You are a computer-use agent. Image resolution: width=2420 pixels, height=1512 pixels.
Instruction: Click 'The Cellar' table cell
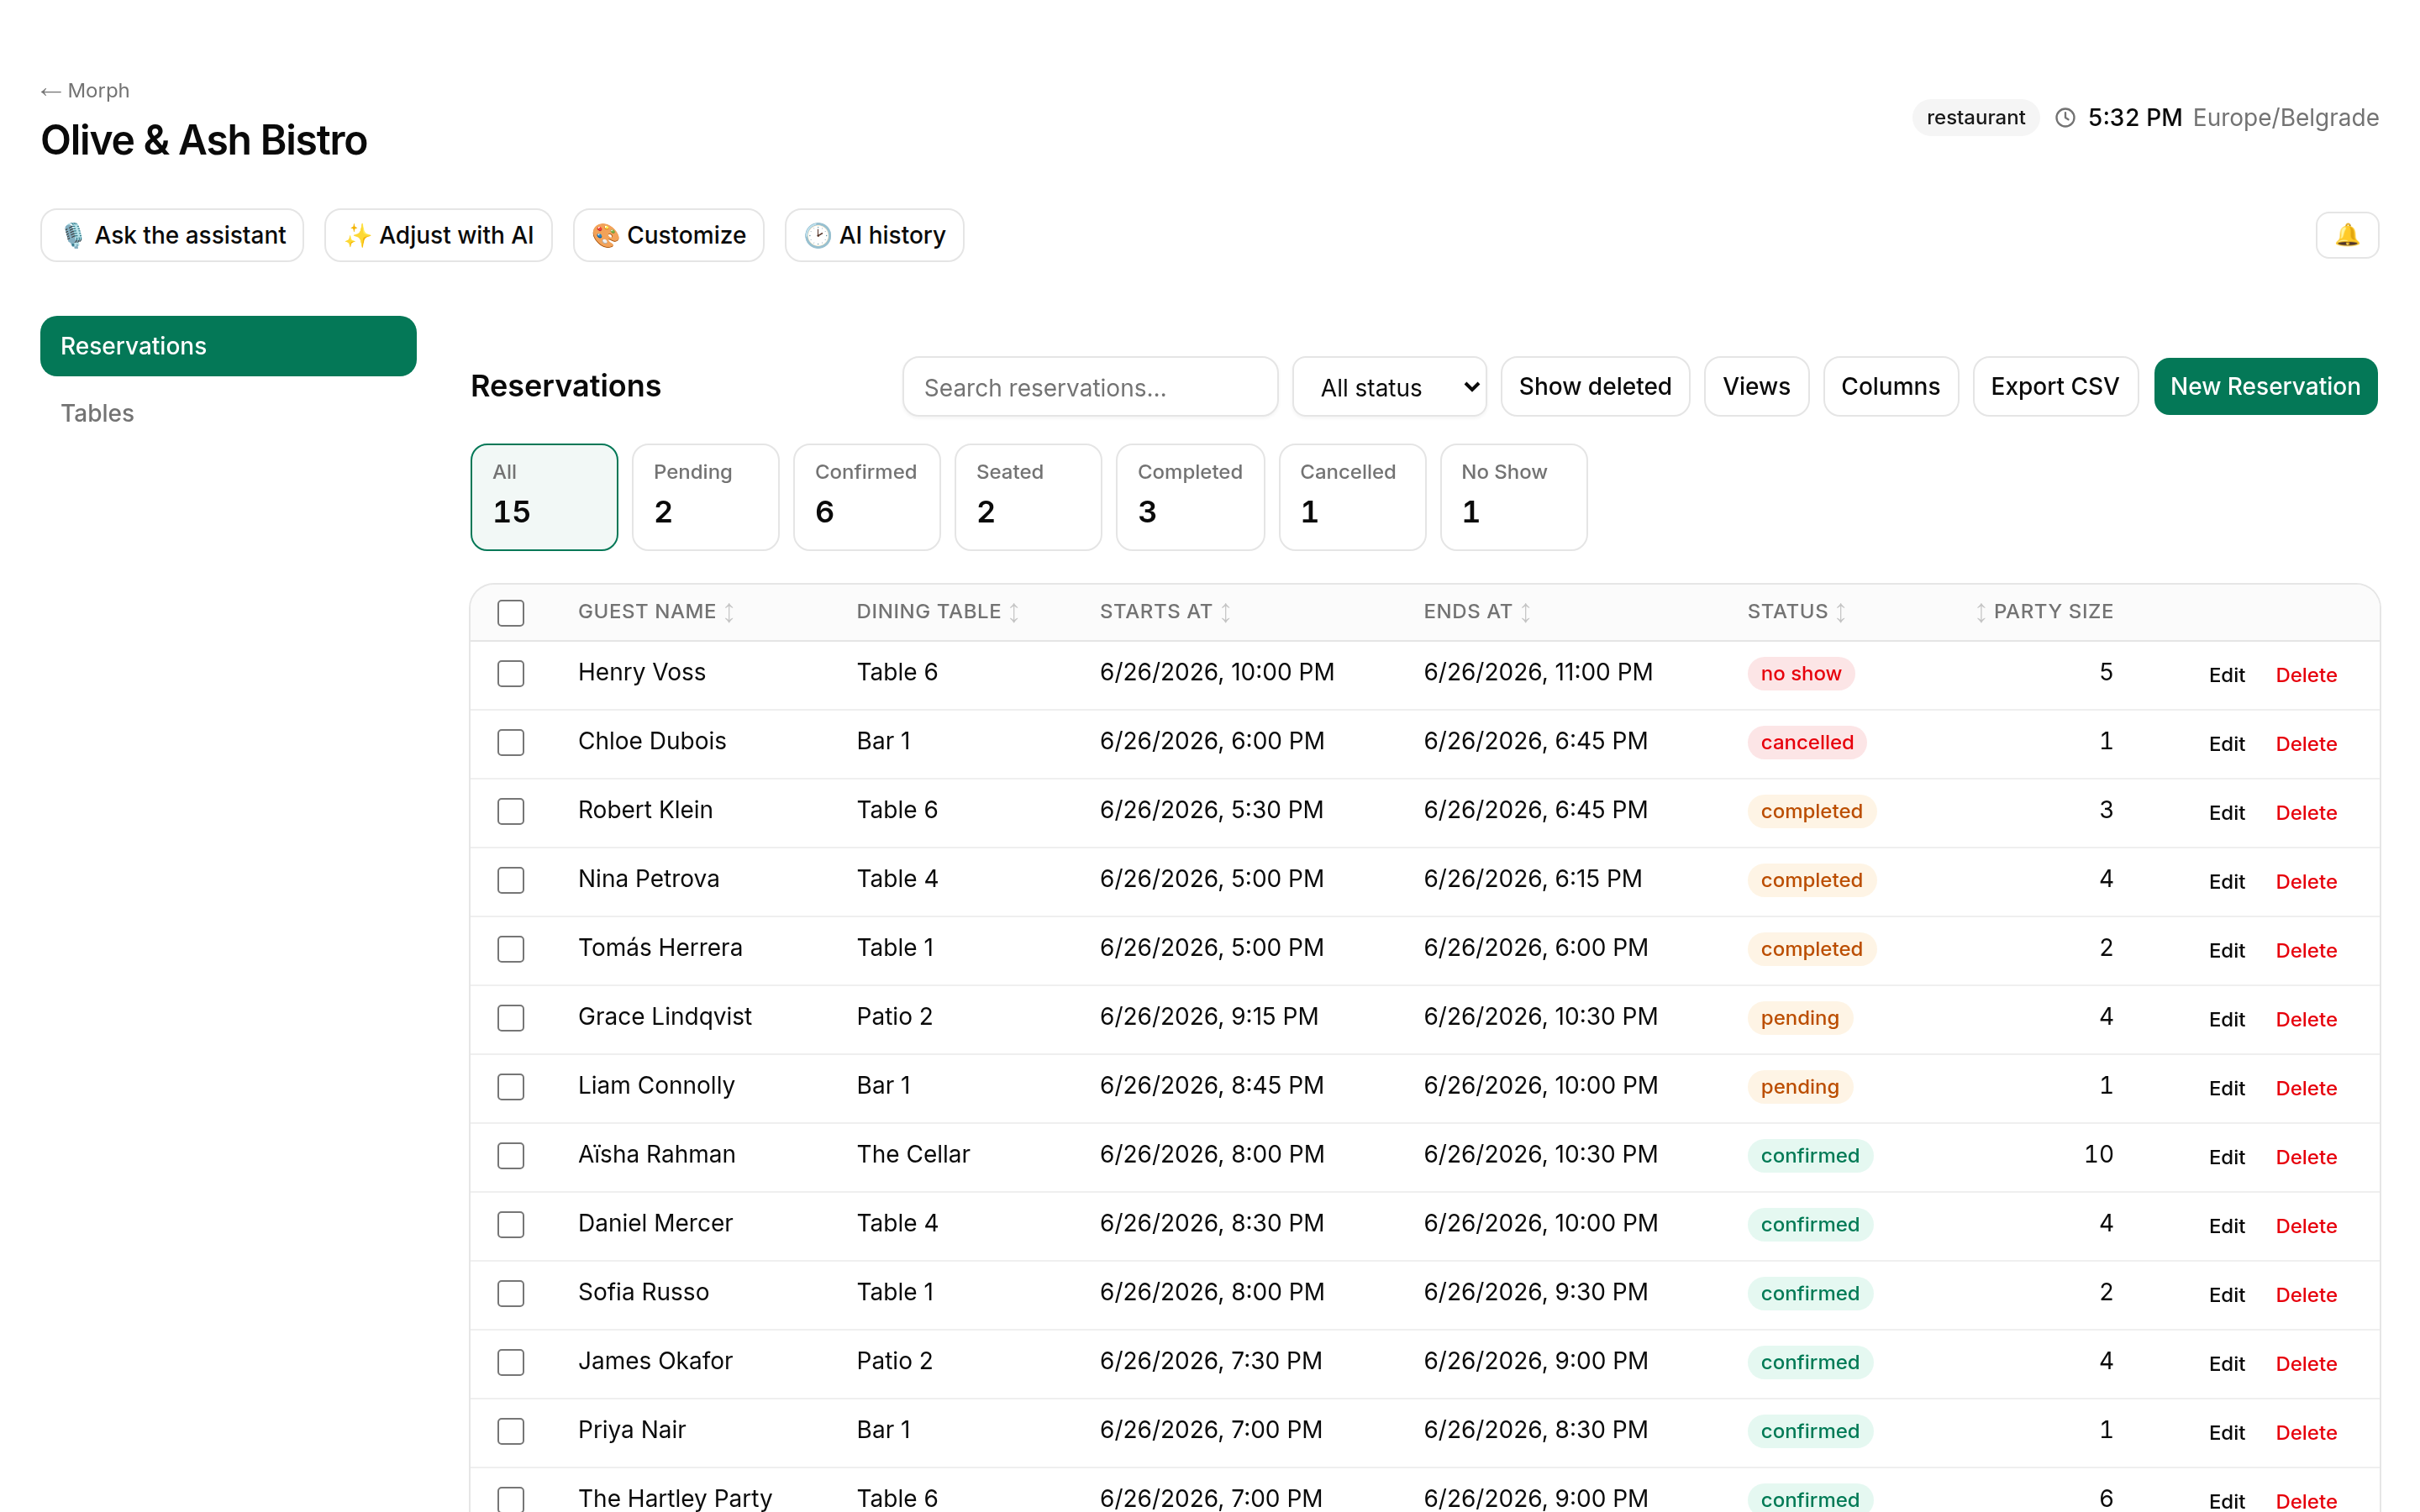[912, 1155]
